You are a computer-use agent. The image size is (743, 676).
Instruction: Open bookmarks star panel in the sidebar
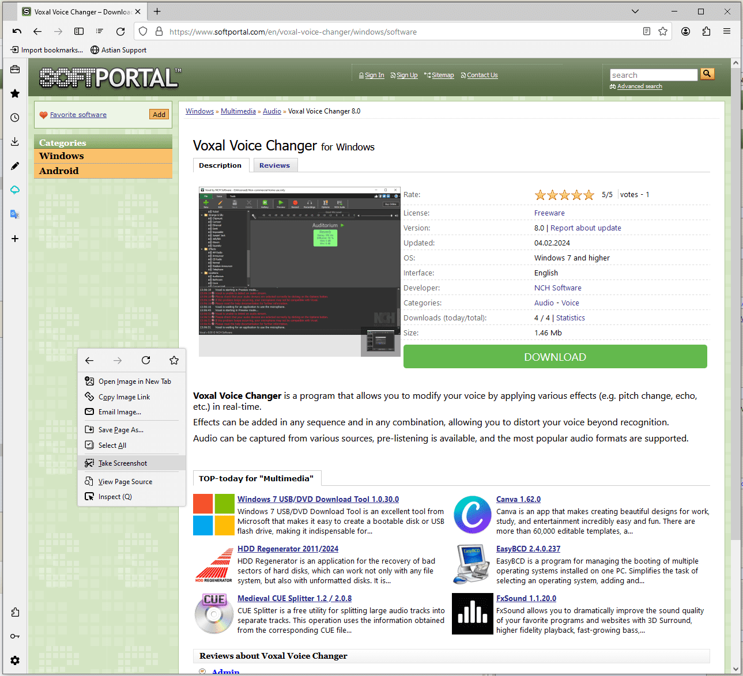15,93
